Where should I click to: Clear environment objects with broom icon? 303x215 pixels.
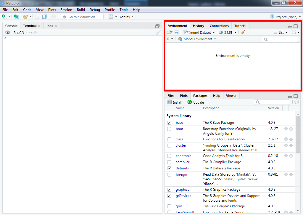(243, 32)
